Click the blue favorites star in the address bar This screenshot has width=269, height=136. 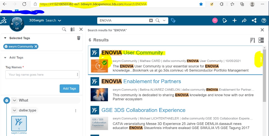click(x=201, y=4)
